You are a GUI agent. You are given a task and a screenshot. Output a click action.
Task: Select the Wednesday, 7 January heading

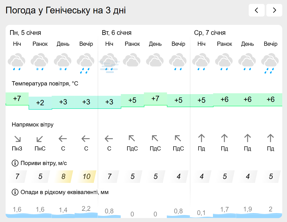[210, 33]
